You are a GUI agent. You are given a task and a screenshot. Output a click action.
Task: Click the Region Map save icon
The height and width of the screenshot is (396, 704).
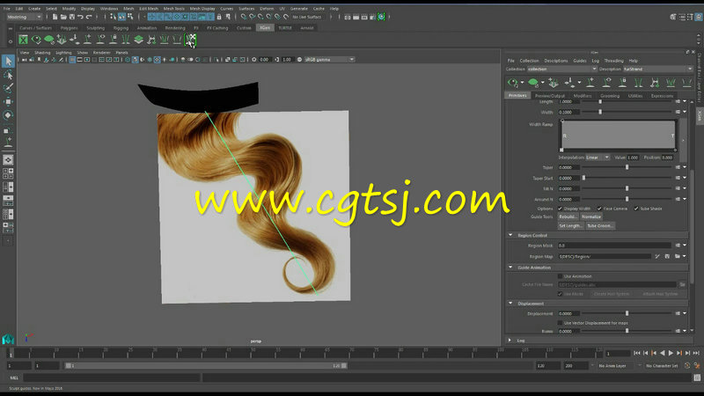[x=667, y=256]
